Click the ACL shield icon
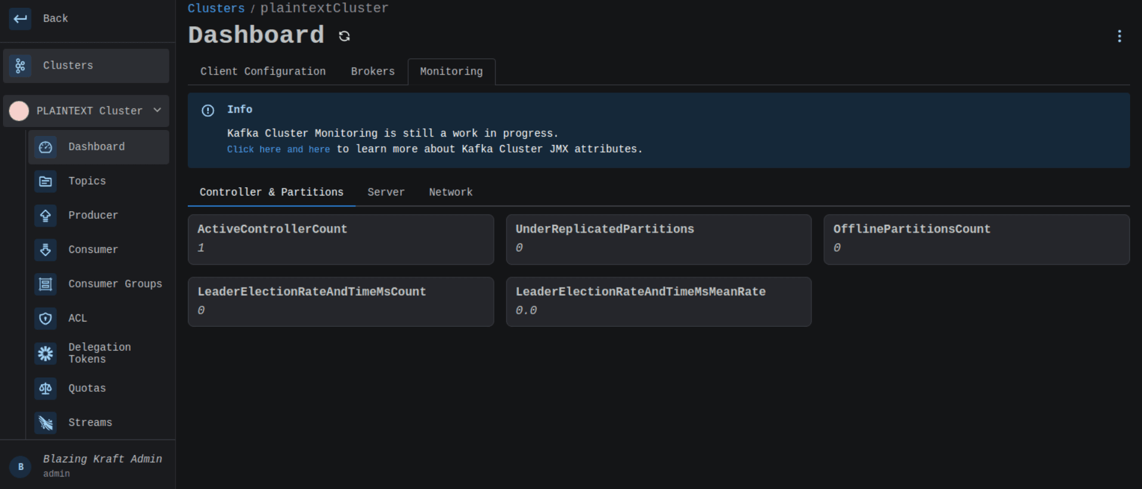The height and width of the screenshot is (489, 1142). (x=45, y=318)
